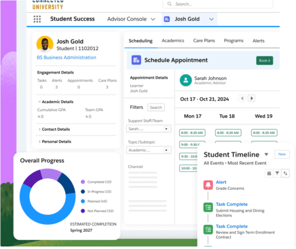The image size is (296, 249).
Task: Open the Advisor Console dropdown chevron
Action: point(153,19)
